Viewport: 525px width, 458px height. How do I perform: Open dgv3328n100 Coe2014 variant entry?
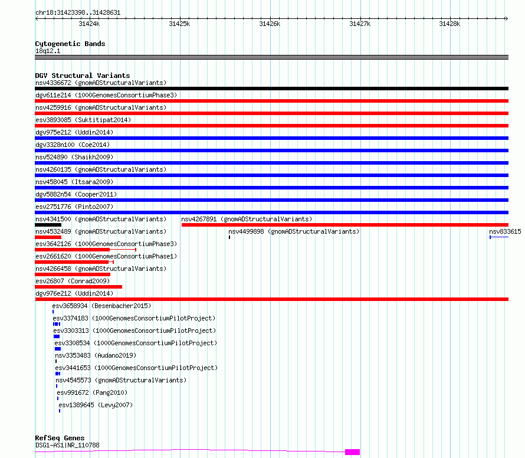click(x=73, y=145)
